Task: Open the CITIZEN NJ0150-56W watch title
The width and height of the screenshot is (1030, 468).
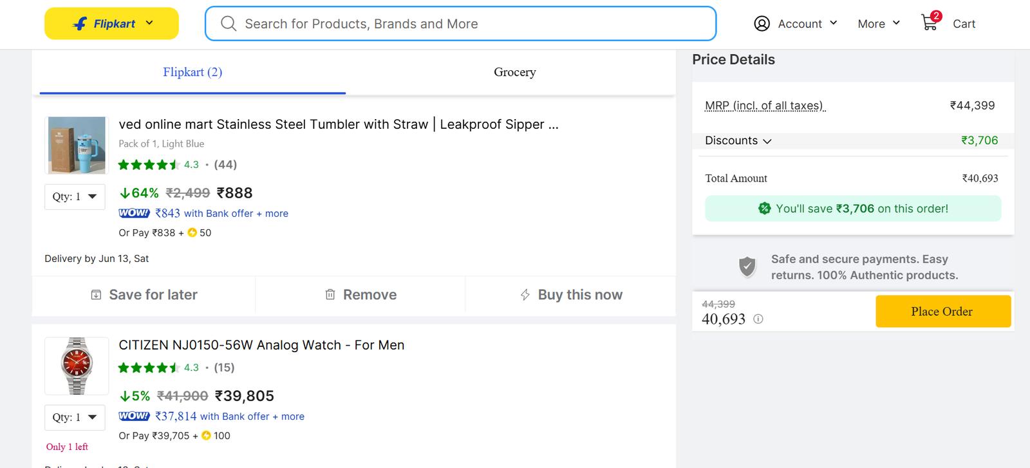Action: pyautogui.click(x=261, y=345)
